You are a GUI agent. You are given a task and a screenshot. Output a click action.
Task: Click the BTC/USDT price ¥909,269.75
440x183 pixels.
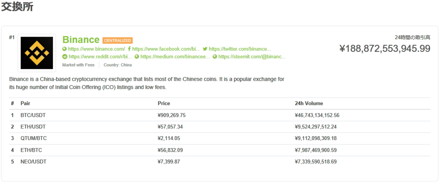[x=172, y=115]
